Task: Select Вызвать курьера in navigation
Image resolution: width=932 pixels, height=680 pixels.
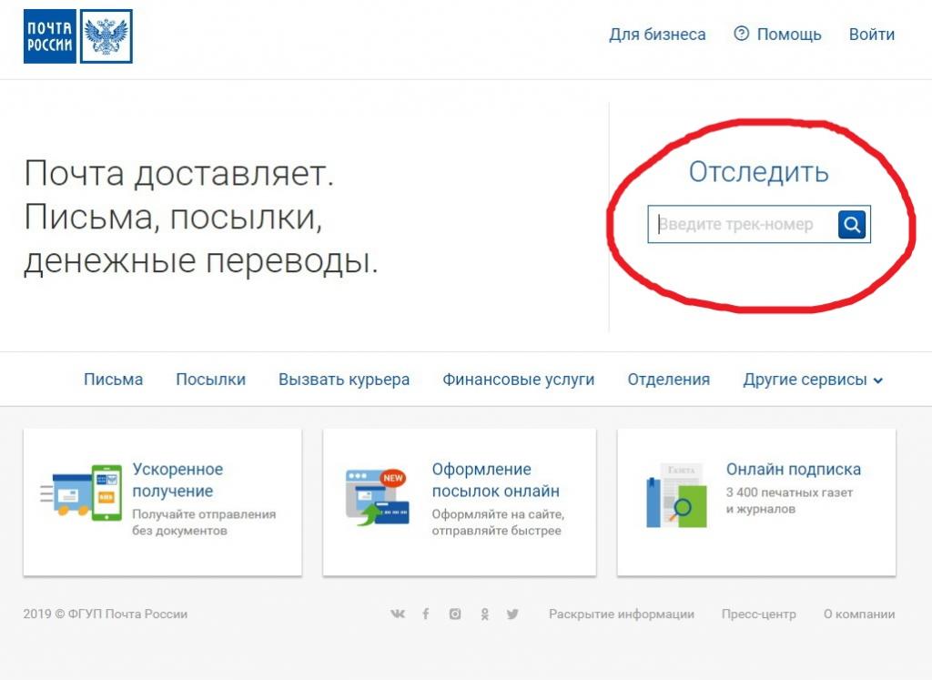Action: pos(344,380)
